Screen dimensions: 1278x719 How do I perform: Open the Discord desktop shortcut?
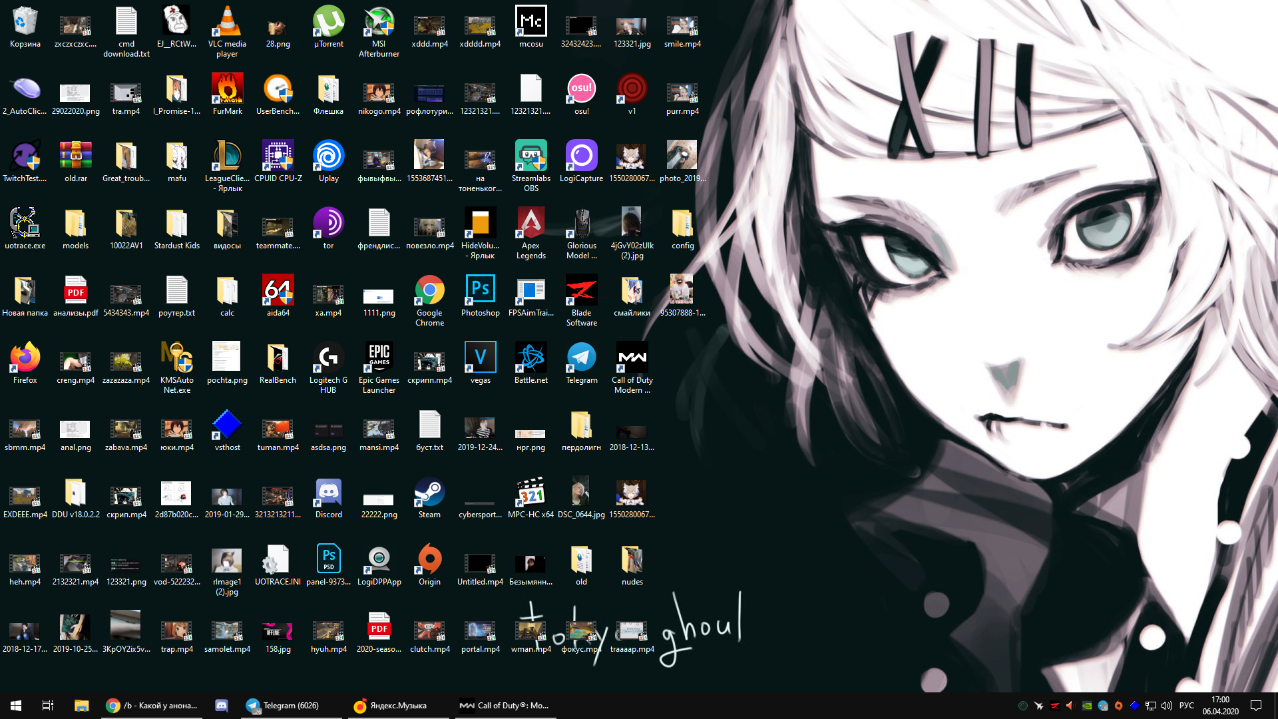[328, 499]
